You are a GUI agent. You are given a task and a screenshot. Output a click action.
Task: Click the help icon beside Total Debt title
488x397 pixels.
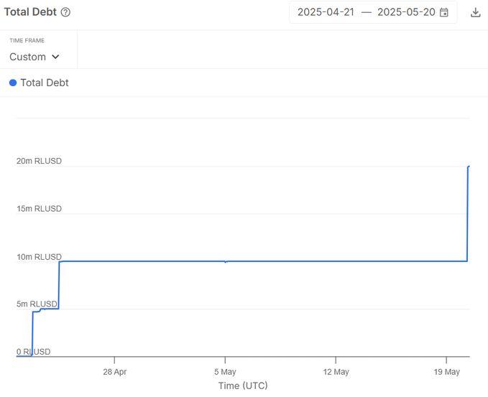pyautogui.click(x=65, y=12)
